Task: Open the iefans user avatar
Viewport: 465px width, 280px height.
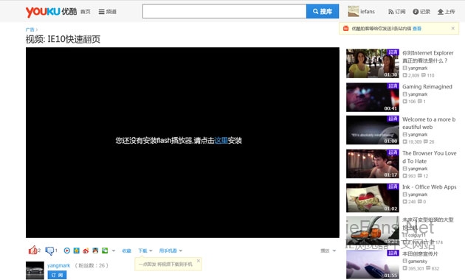Action: point(354,11)
